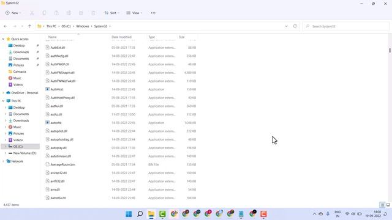Click the Delete trash icon in toolbar
The width and height of the screenshot is (392, 220).
coord(93,13)
